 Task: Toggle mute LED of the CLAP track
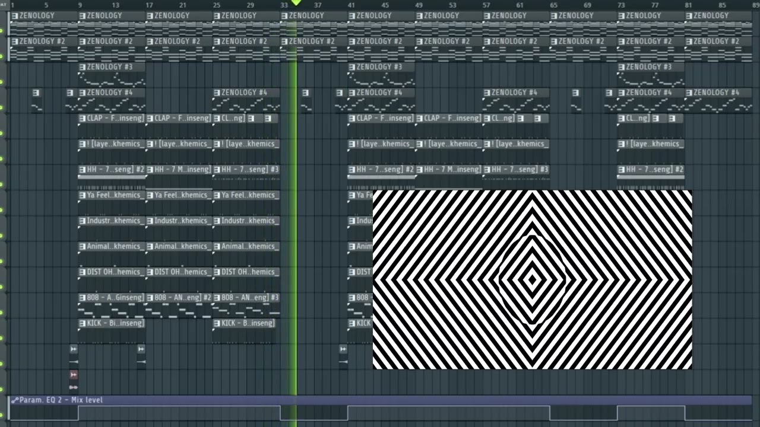2,133
